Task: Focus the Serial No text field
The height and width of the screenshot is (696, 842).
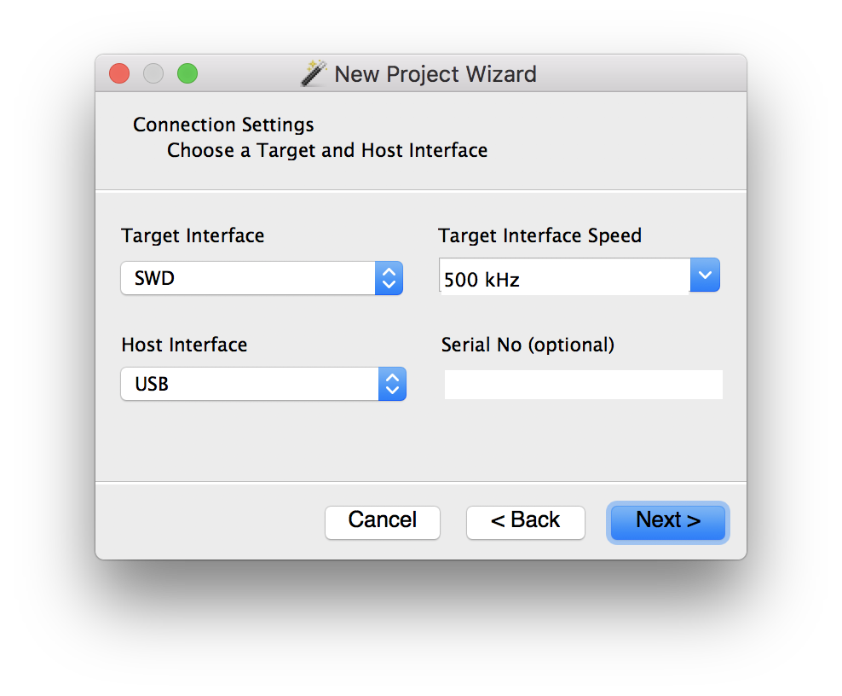Action: (583, 385)
